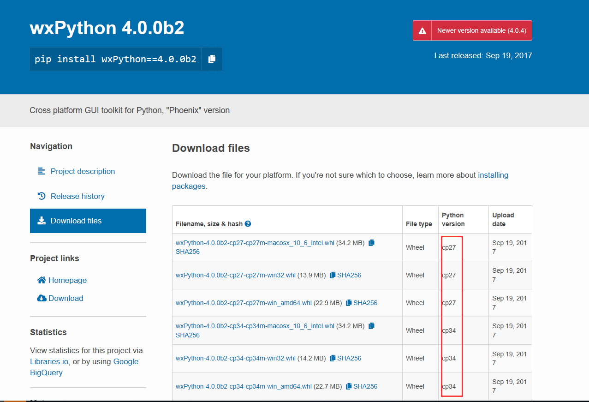This screenshot has width=589, height=402.
Task: Click the Download files arrow icon
Action: [x=42, y=221]
